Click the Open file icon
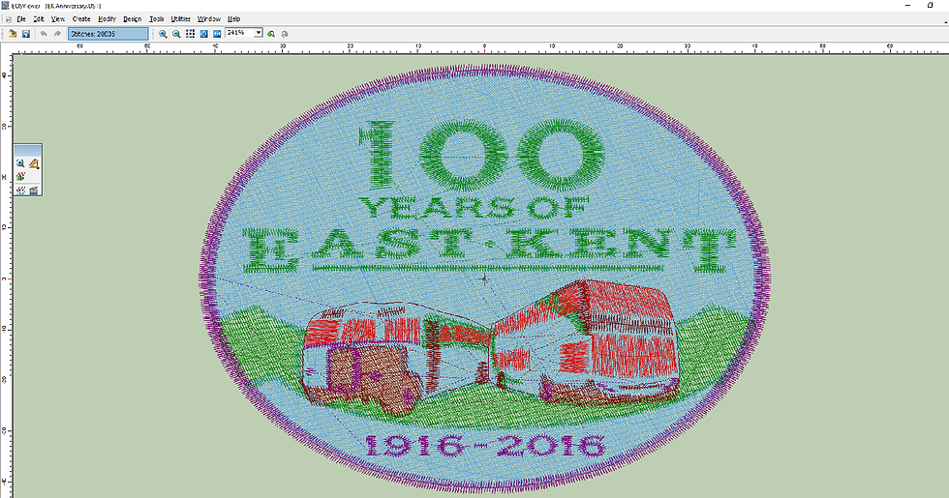The image size is (949, 498). click(12, 34)
